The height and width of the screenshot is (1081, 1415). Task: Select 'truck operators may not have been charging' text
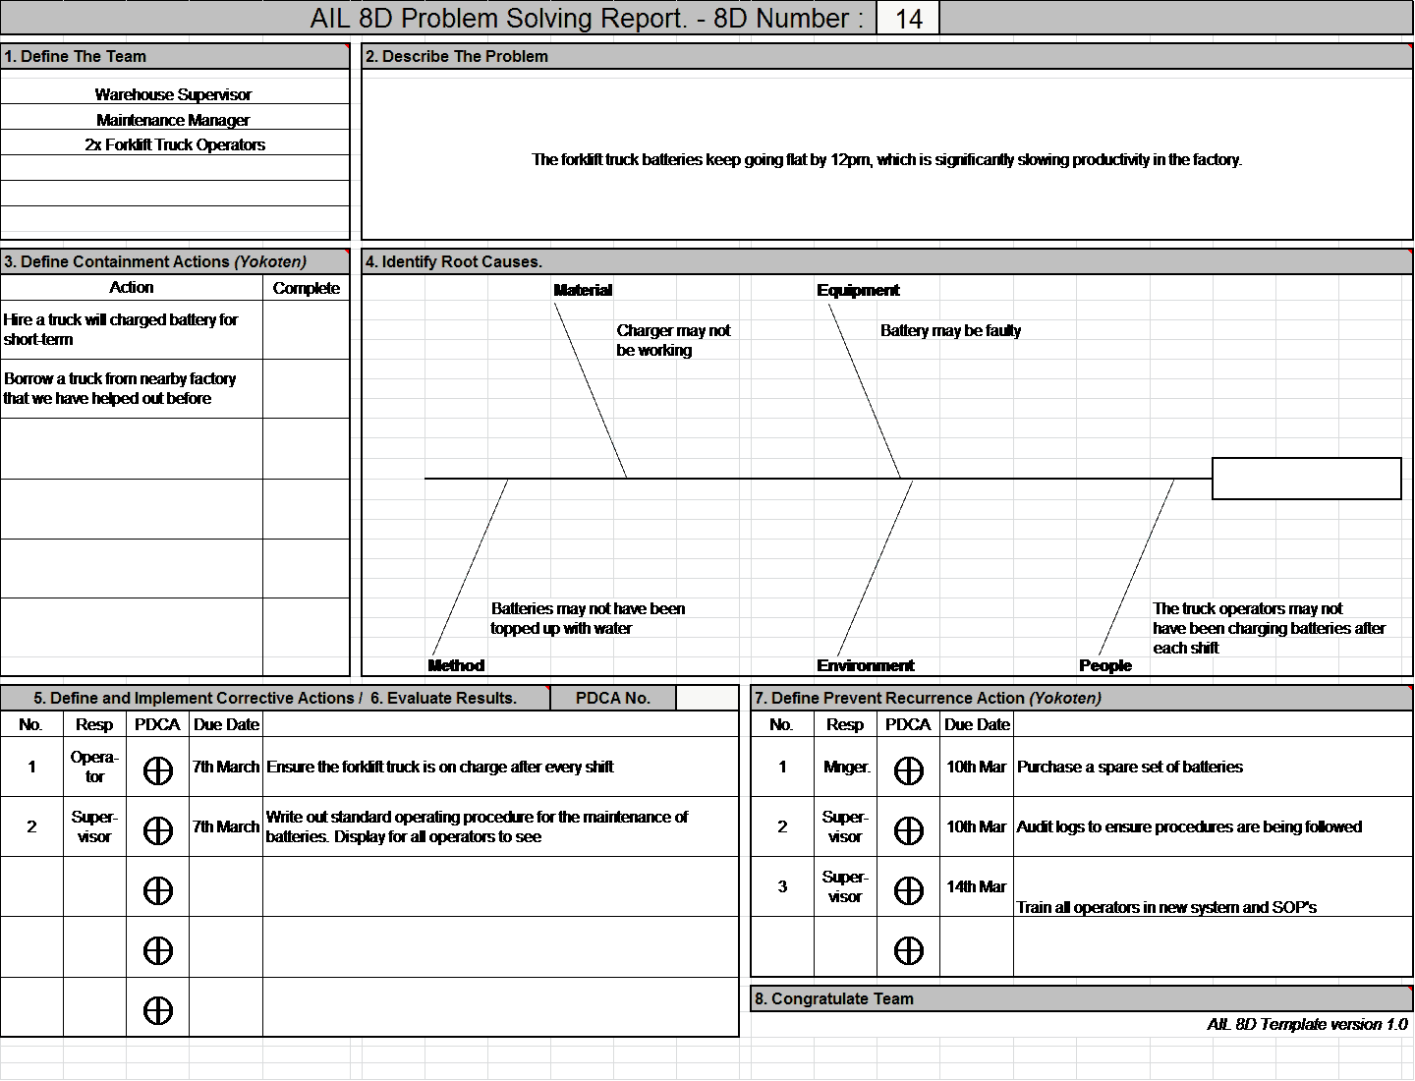[1269, 628]
